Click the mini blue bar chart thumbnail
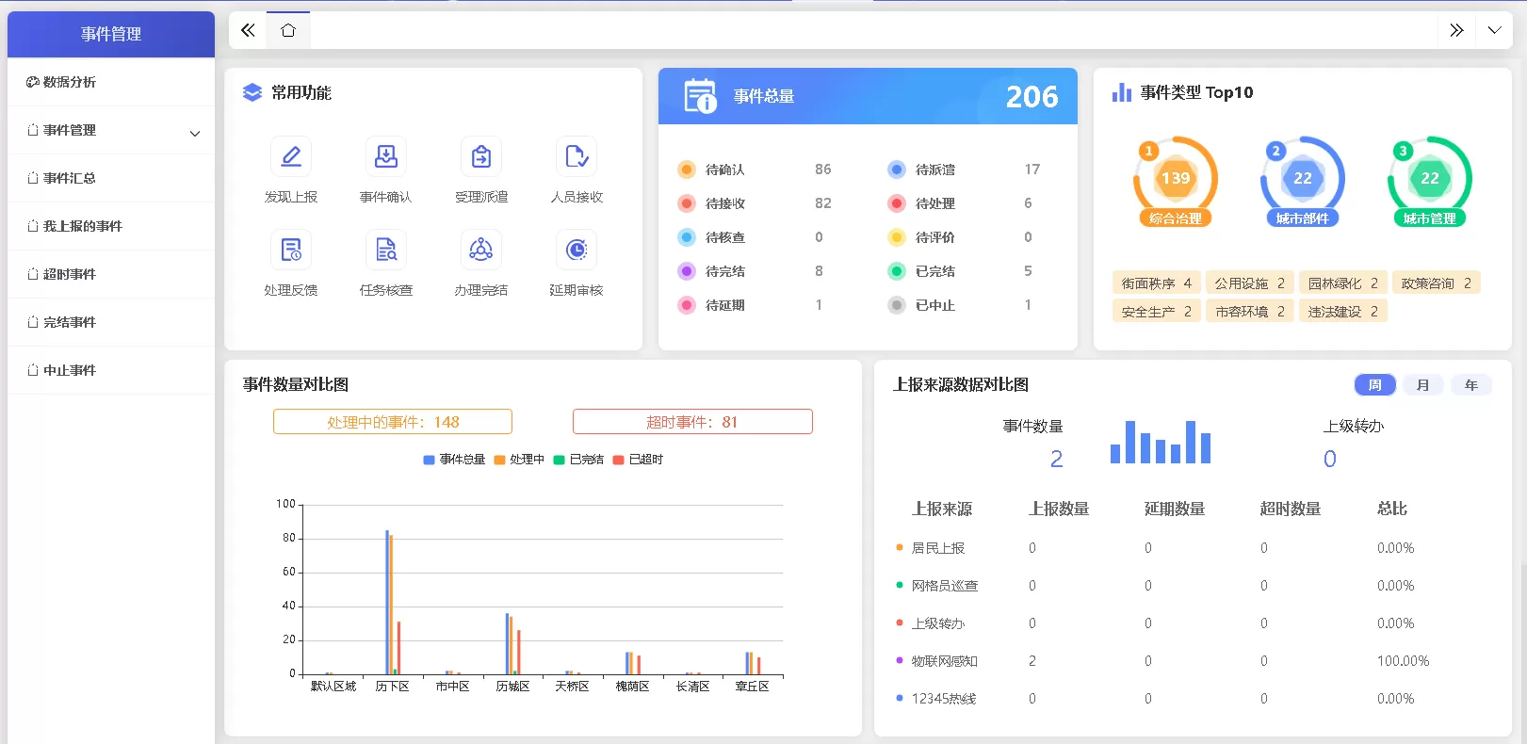 point(1161,442)
